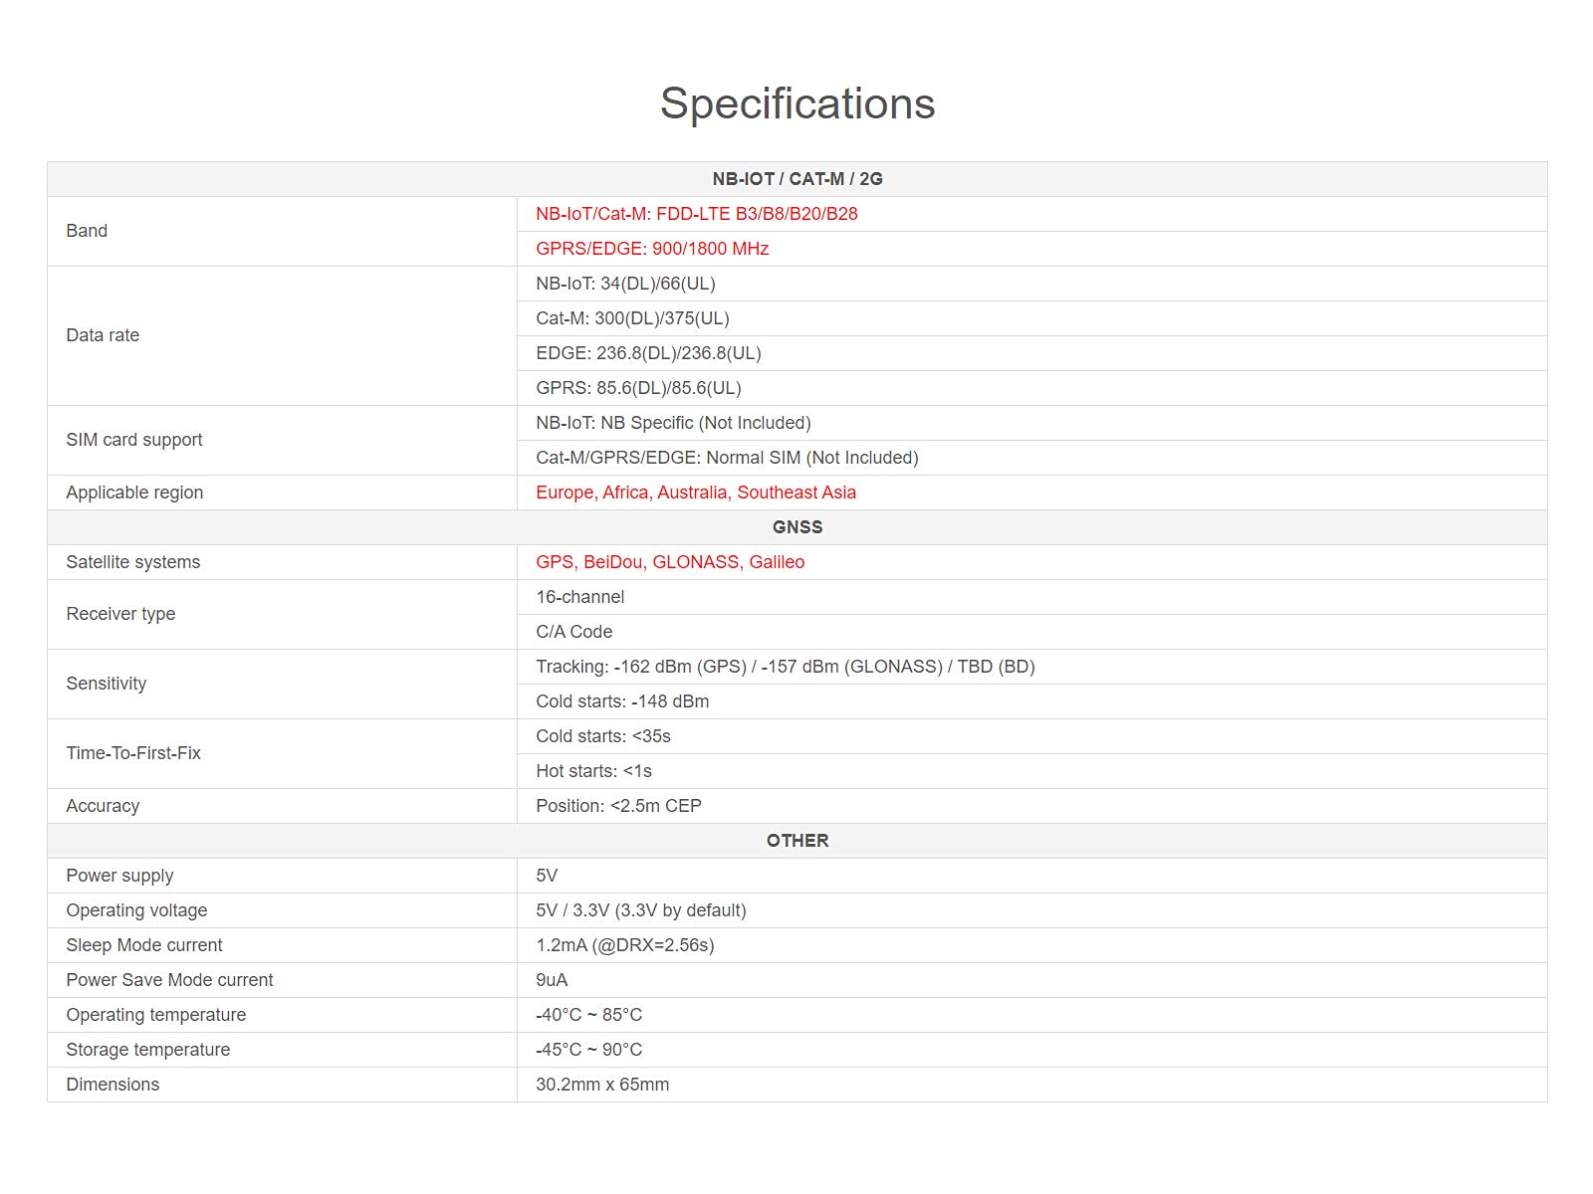The image size is (1593, 1194).
Task: Click the Dimensions 30.2mm x 65mm value
Action: pyautogui.click(x=602, y=1085)
